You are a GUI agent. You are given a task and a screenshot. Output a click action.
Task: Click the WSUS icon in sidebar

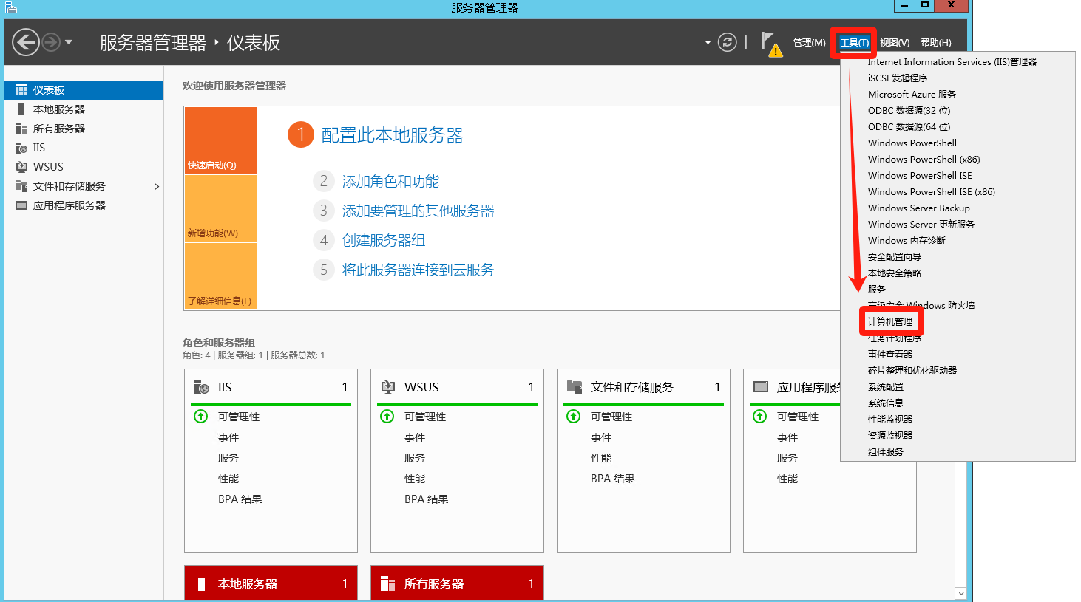click(21, 167)
